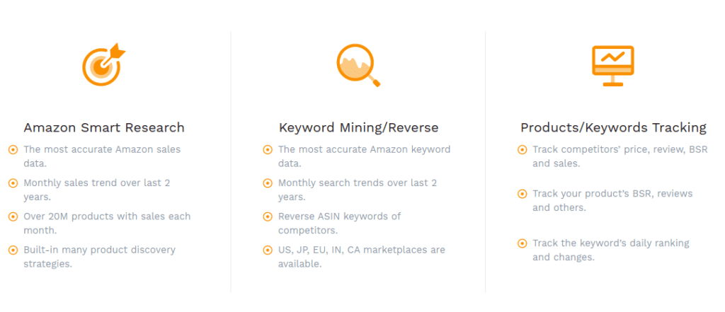Screen dimensions: 725x312
Task: Click bullet beside 'Monthly search trends over last 2 years'
Action: click(x=267, y=183)
